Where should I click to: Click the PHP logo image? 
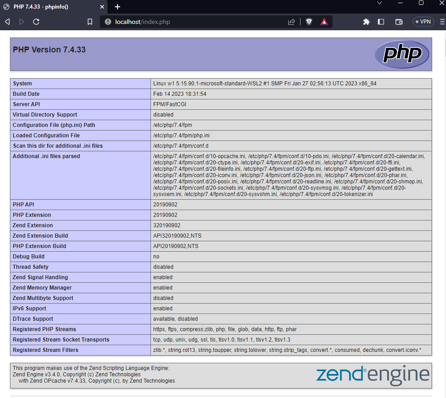[x=401, y=54]
